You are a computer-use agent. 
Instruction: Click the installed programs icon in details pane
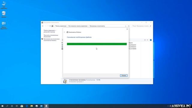(65, 81)
